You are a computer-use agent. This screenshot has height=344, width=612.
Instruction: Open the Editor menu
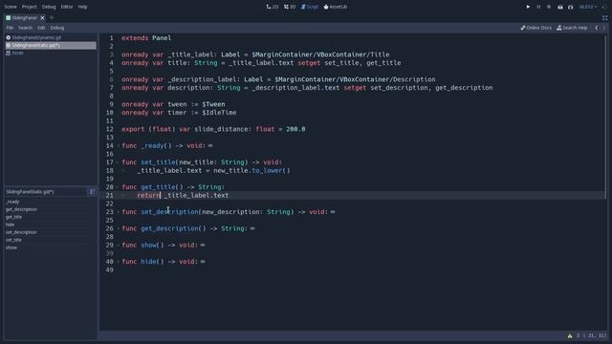point(67,7)
